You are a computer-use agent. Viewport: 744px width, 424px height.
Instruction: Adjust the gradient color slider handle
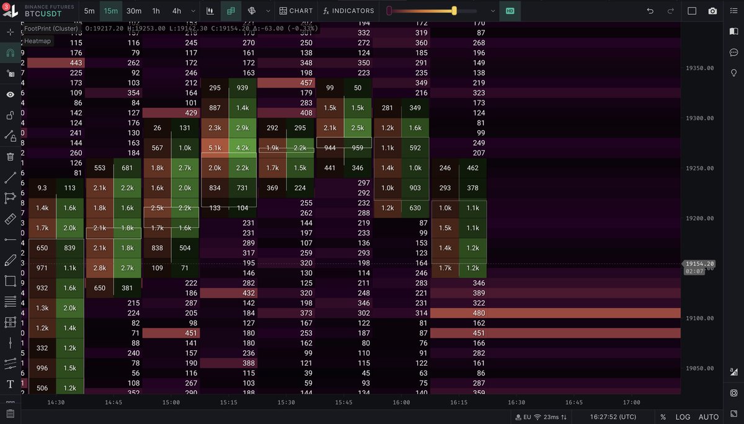point(453,11)
